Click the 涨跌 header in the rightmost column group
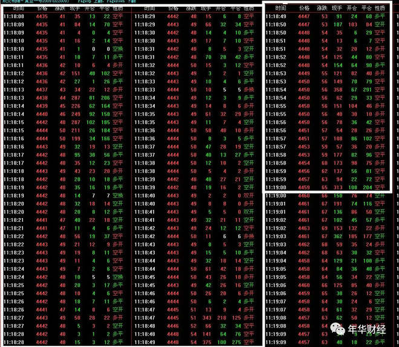 tap(322, 8)
